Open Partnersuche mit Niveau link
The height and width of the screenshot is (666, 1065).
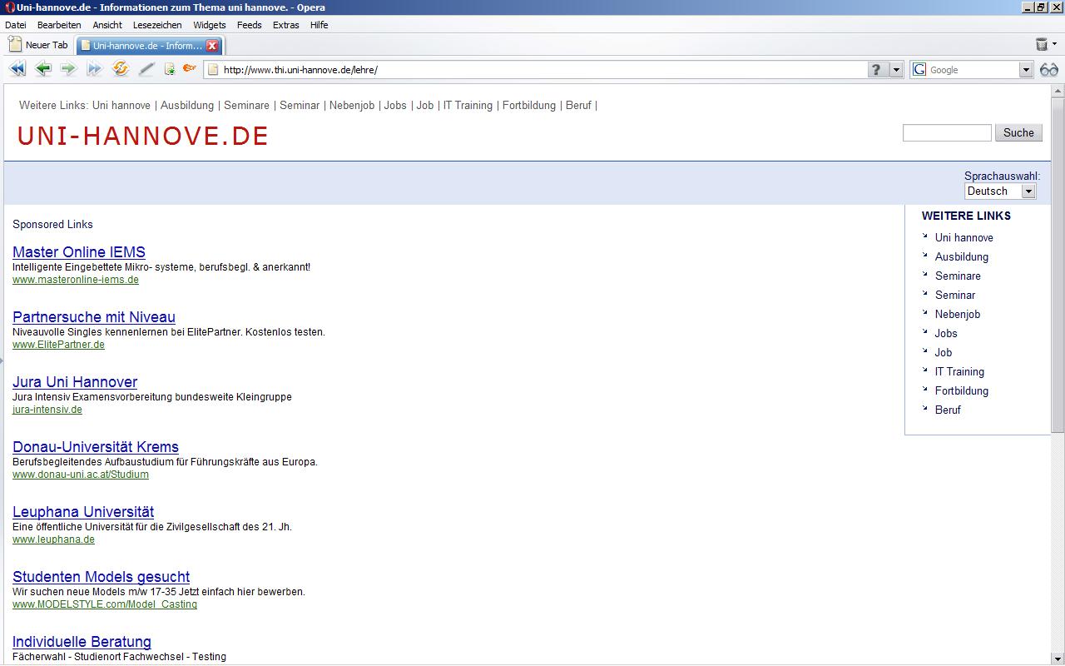click(x=94, y=317)
